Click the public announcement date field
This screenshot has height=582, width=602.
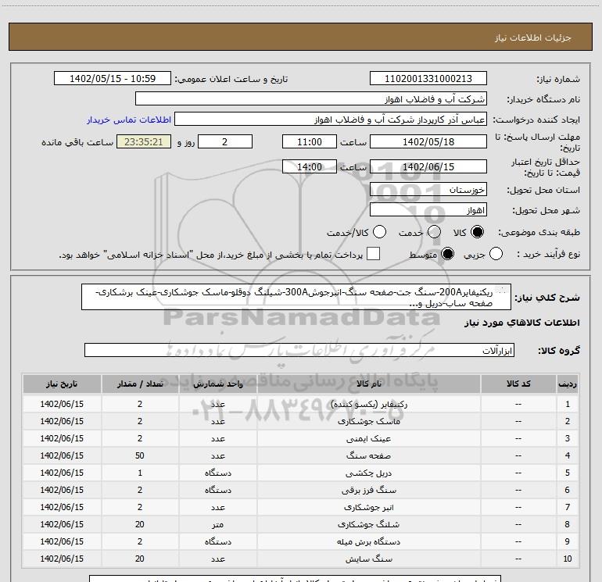(x=113, y=78)
